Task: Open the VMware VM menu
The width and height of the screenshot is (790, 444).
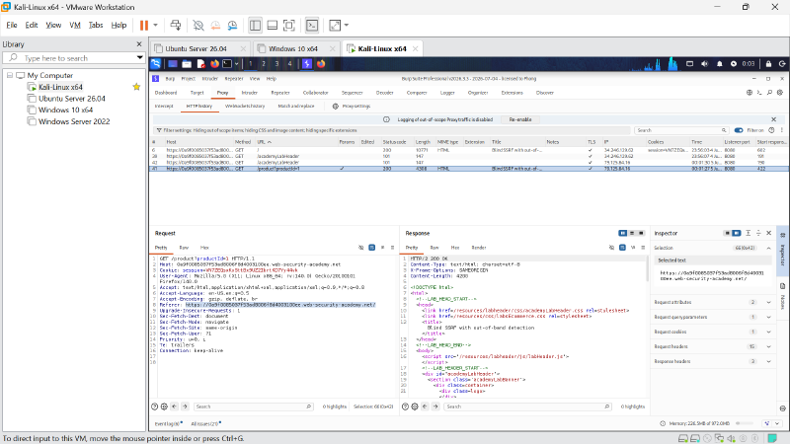Action: pos(75,26)
